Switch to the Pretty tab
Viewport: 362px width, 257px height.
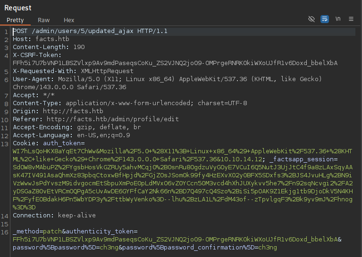[x=15, y=20]
